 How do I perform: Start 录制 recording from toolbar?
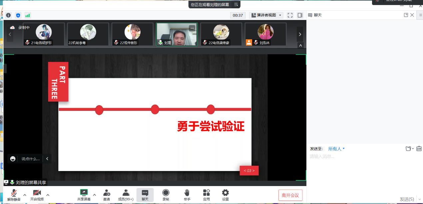[166, 195]
